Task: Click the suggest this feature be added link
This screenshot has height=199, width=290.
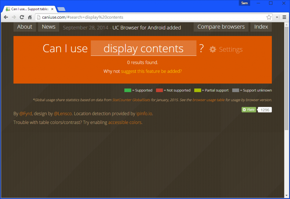Action: click(x=152, y=71)
